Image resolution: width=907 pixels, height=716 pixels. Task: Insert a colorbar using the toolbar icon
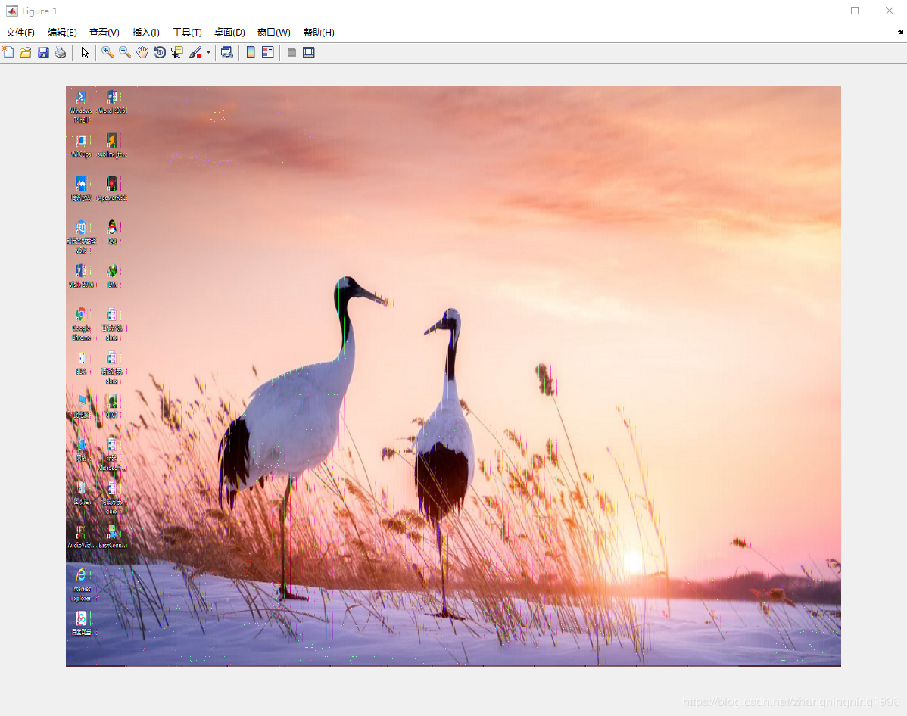pos(251,53)
